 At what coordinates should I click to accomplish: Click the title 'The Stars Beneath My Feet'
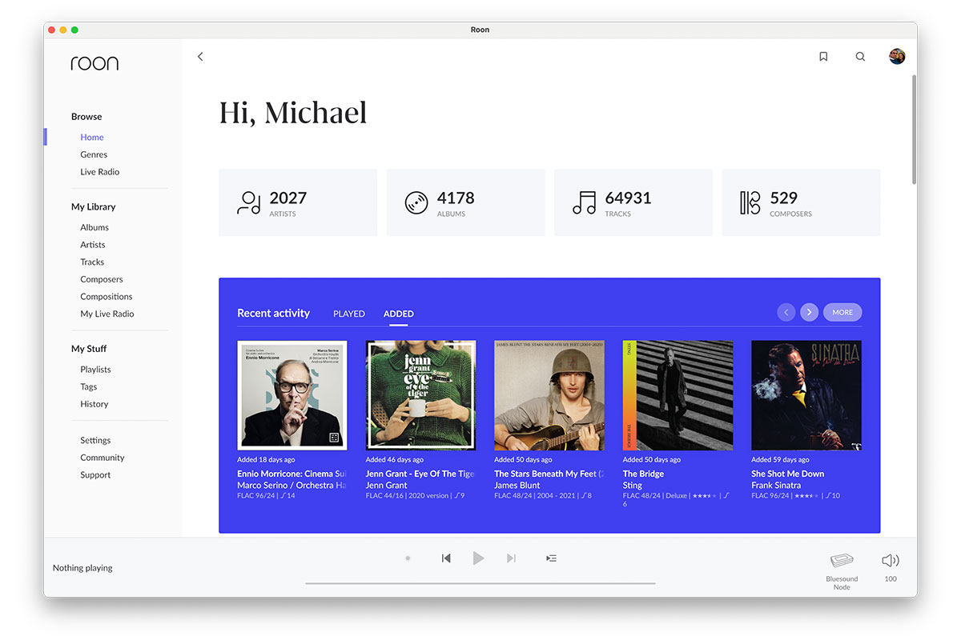549,474
